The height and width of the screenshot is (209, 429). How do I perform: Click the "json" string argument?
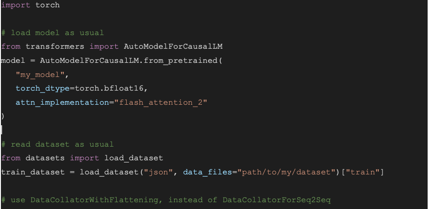coord(158,173)
